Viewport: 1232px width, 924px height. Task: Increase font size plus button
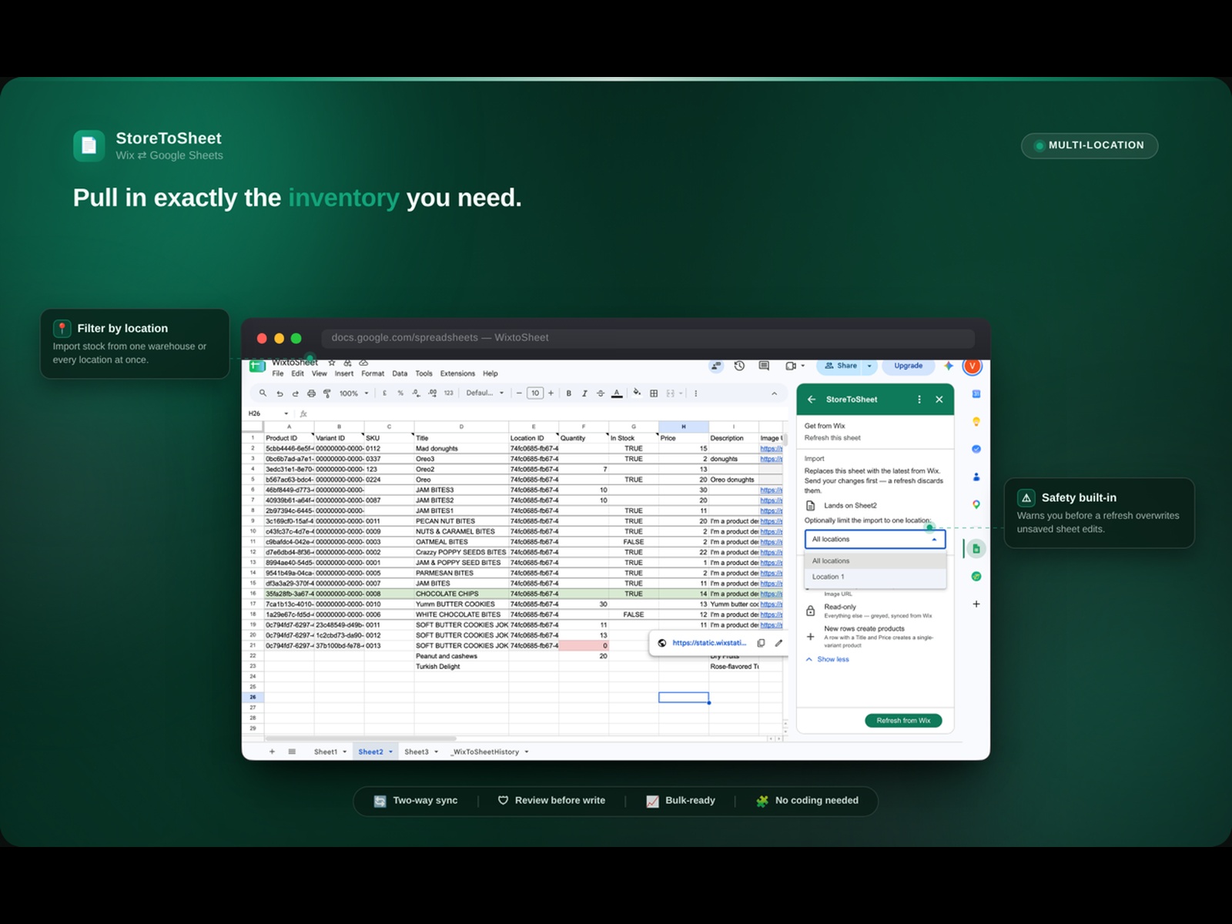[x=551, y=393]
